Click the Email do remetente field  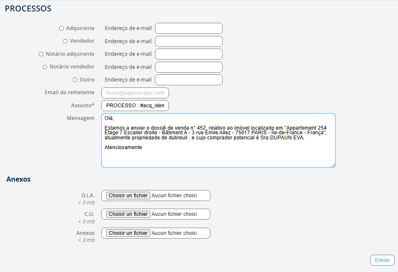pyautogui.click(x=135, y=93)
